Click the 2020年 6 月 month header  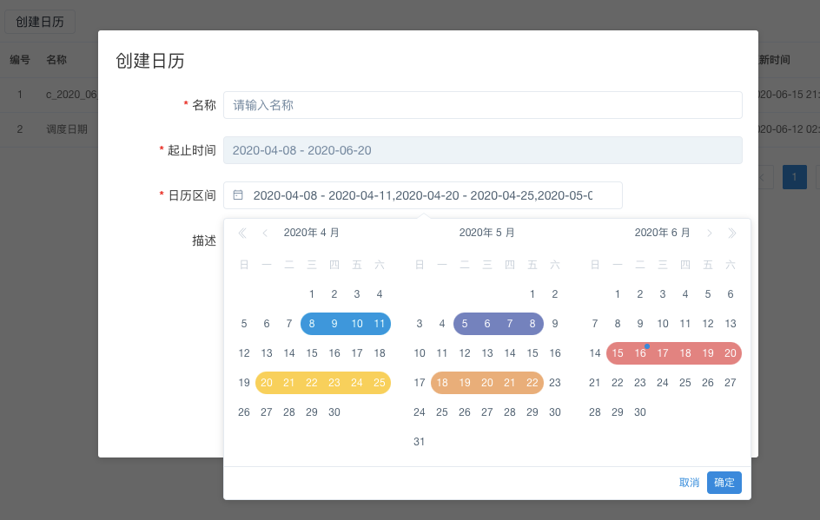(x=663, y=233)
